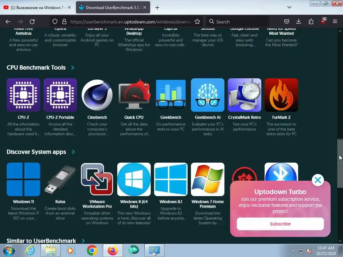
Task: Focus the URL address bar
Action: pos(130,22)
